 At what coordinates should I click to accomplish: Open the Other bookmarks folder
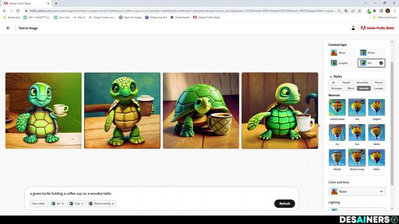click(x=385, y=17)
